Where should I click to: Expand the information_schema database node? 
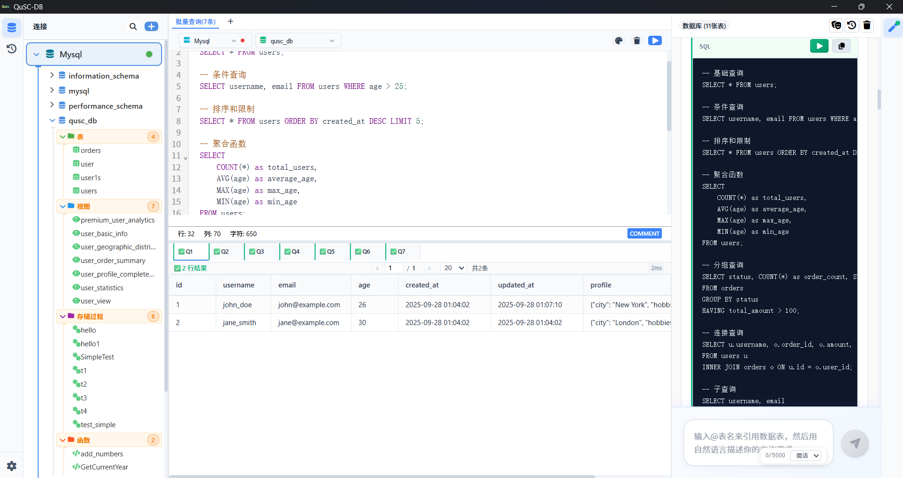point(52,75)
